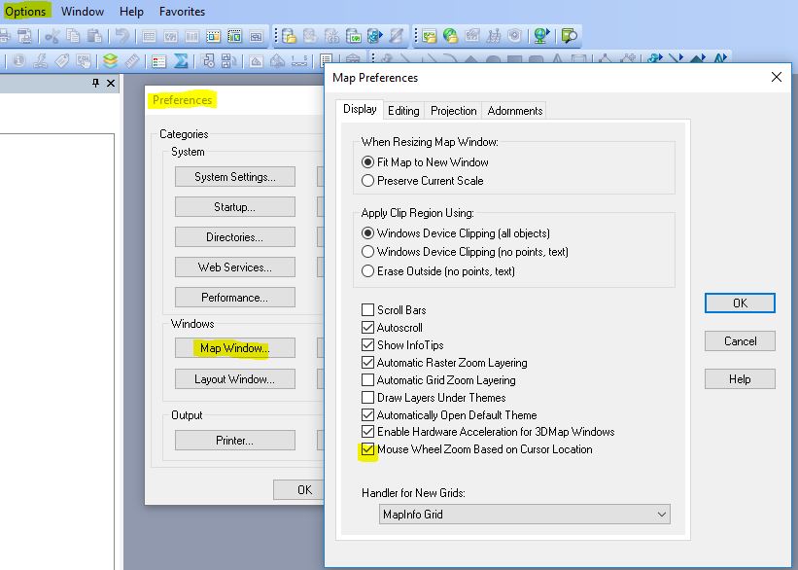Click the Web Services... button

click(234, 267)
